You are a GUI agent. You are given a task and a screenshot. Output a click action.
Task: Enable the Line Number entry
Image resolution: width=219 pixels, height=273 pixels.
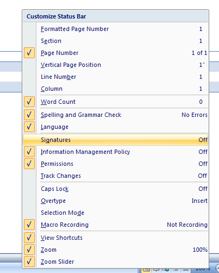tap(116, 77)
